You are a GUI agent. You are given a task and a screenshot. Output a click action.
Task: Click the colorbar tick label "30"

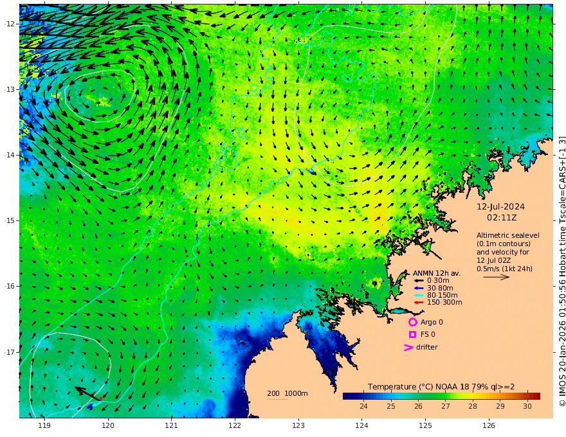point(527,406)
